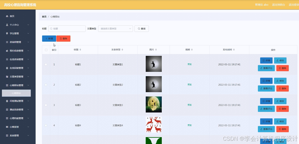Expand the 在线回复管理 sidebar chevron

click(x=28, y=68)
